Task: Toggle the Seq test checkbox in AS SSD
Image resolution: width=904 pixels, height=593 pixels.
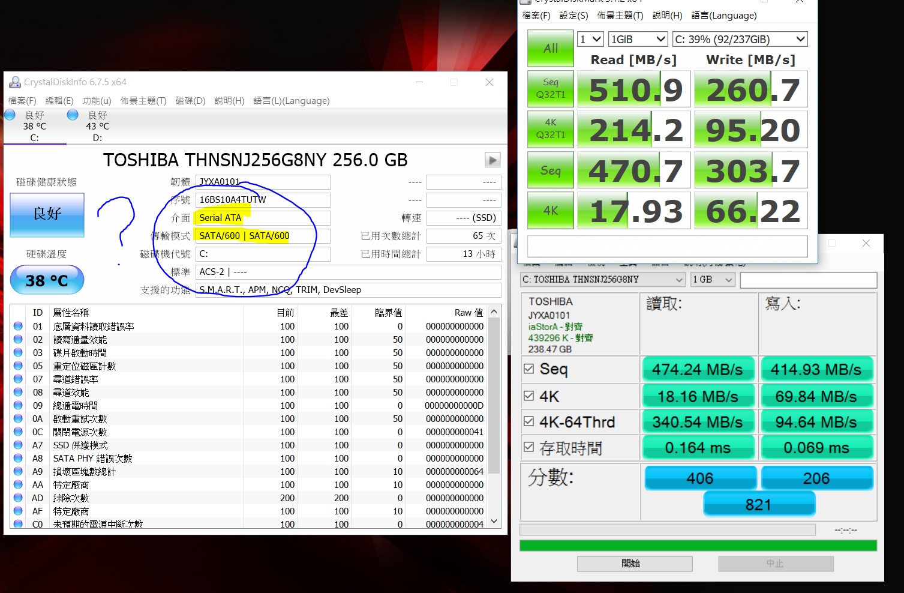Action: 528,369
